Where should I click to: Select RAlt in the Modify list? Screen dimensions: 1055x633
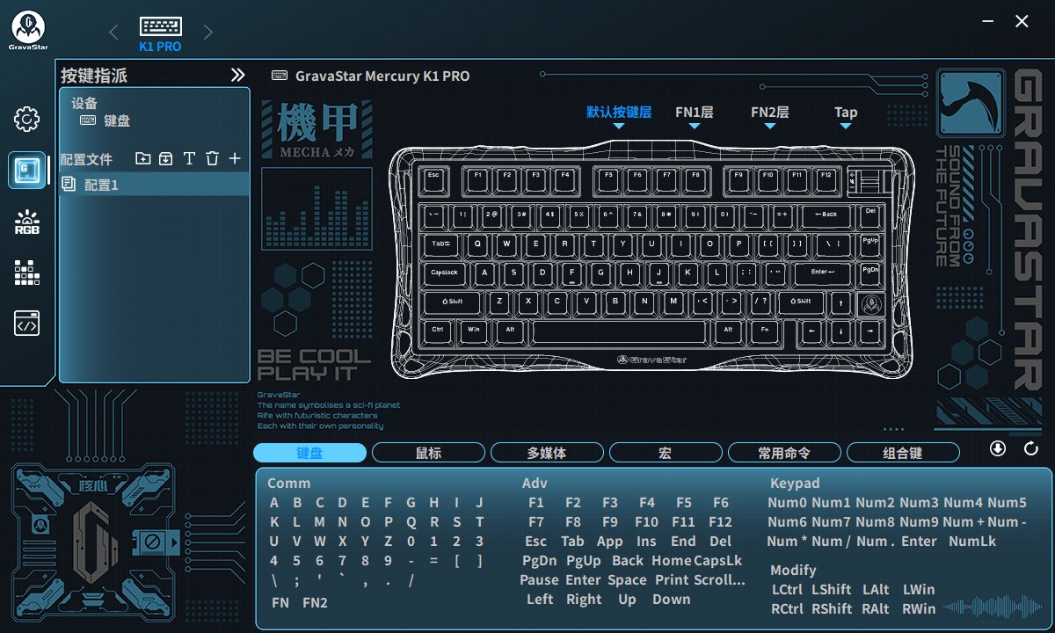click(x=876, y=609)
